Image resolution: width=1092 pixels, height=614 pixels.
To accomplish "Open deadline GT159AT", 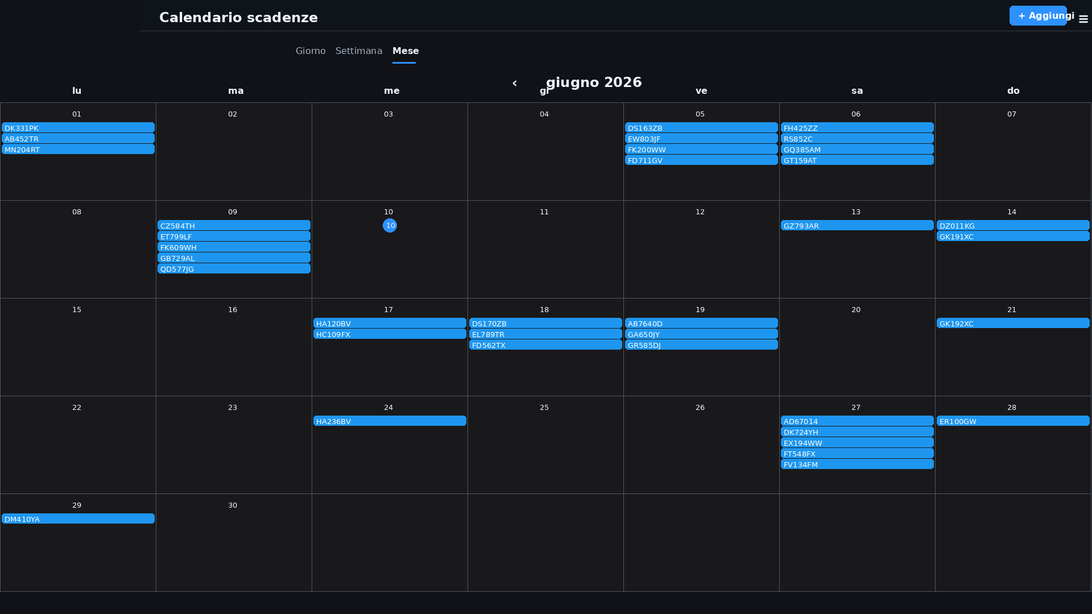I will 857,160.
